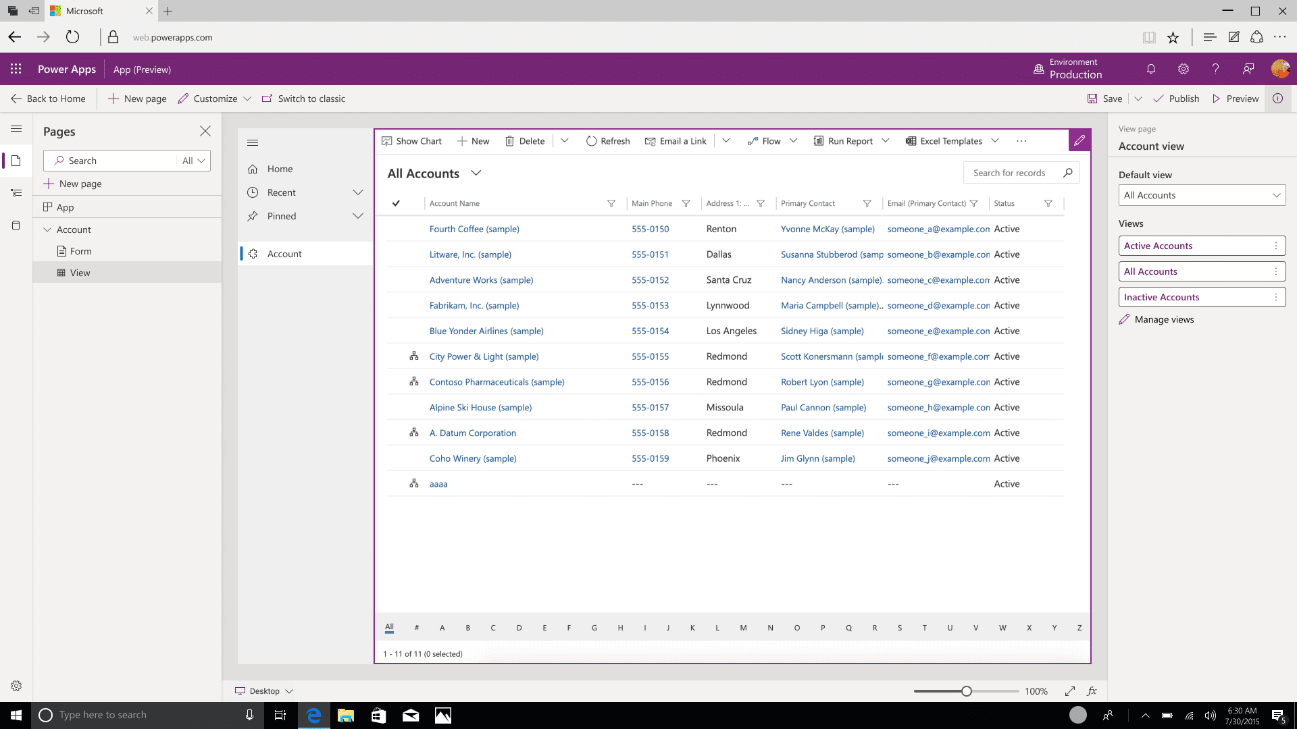Expand the All Accounts view selector chevron

click(x=476, y=173)
